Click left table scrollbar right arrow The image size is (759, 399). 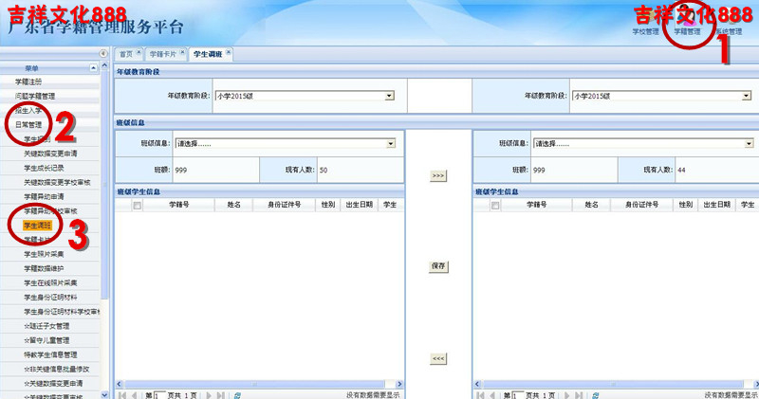[x=399, y=384]
